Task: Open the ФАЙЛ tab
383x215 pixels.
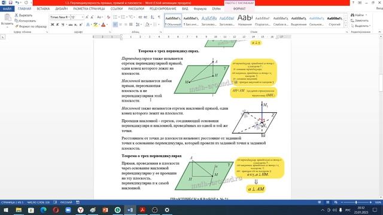Action: (x=7, y=9)
